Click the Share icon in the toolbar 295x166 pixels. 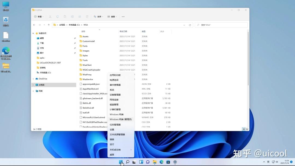80,17
